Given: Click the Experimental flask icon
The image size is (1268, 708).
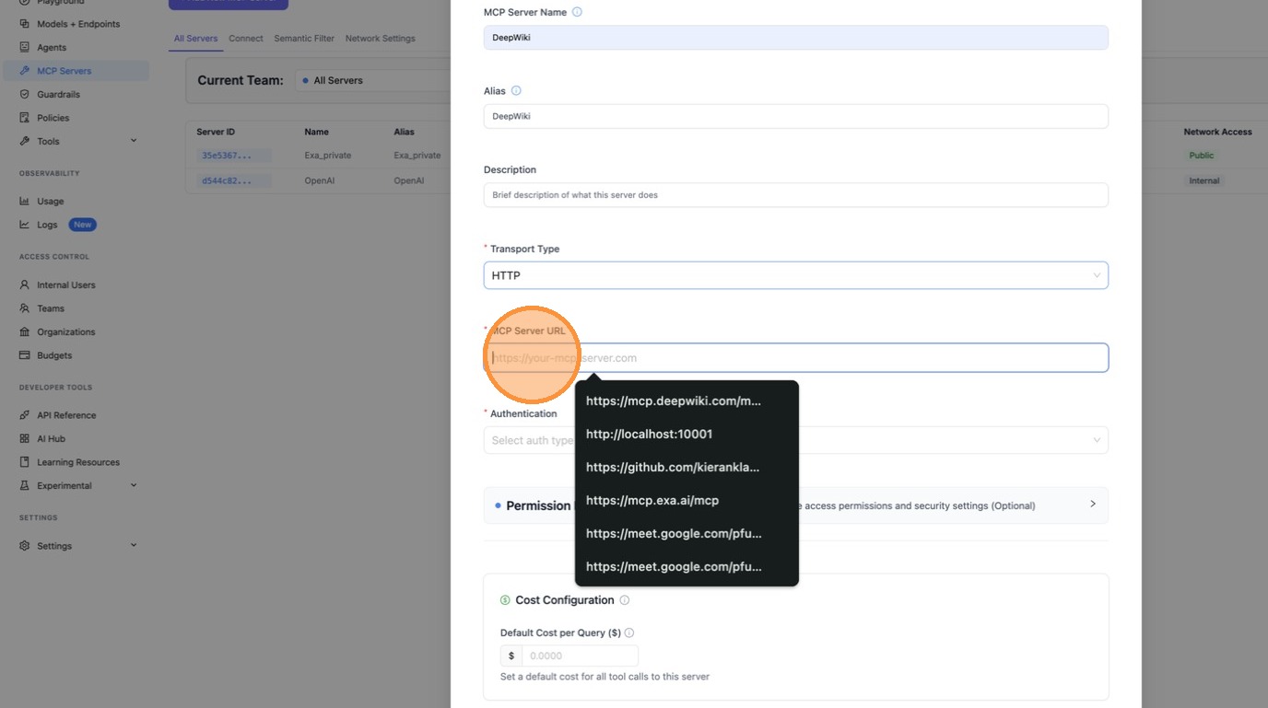Looking at the screenshot, I should 25,485.
